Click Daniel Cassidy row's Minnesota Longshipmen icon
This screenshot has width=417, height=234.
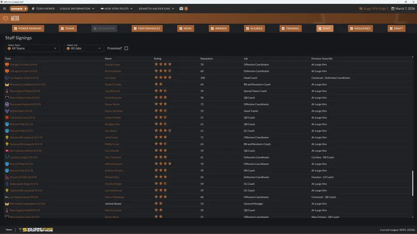point(7,85)
